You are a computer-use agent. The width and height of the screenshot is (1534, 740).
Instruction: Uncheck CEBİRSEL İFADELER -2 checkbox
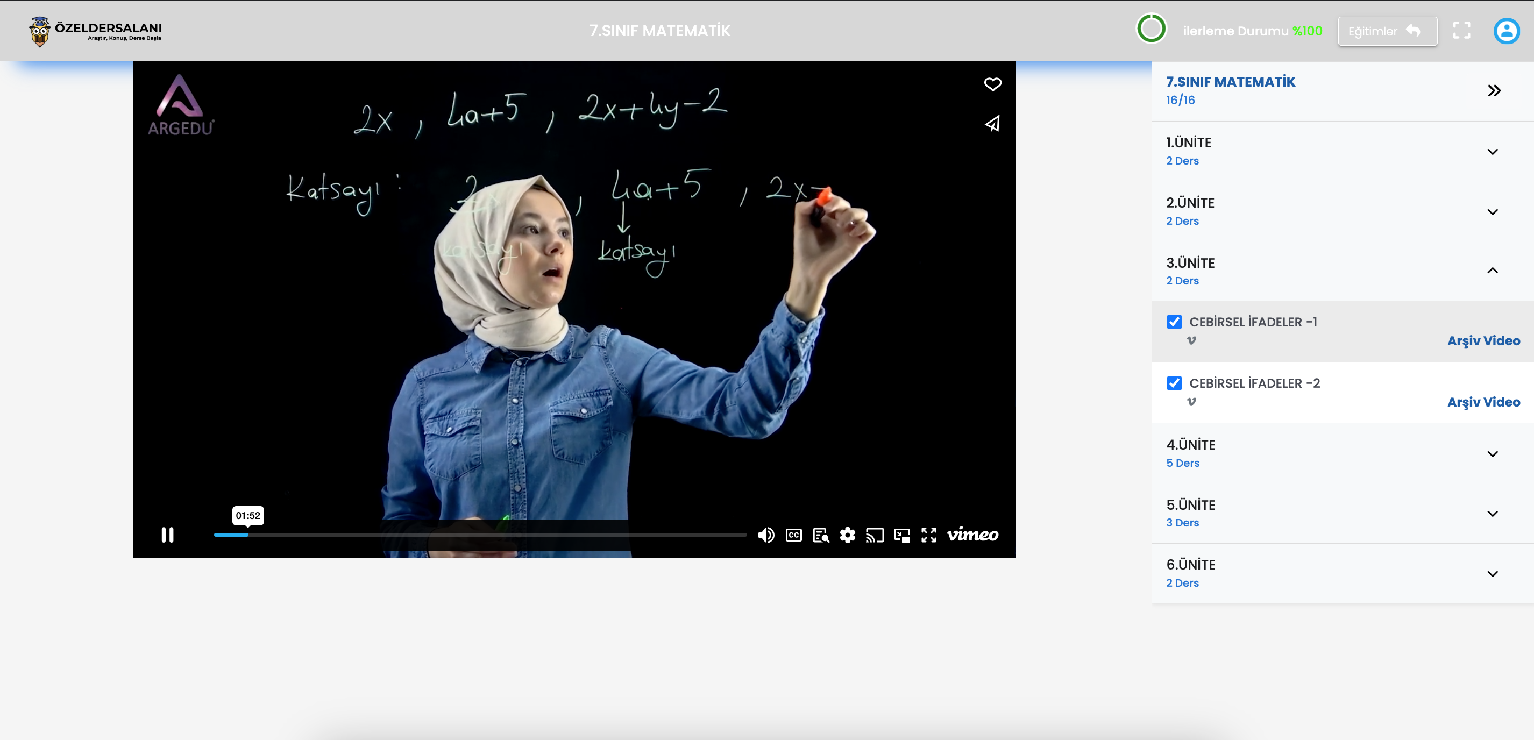[x=1174, y=383]
